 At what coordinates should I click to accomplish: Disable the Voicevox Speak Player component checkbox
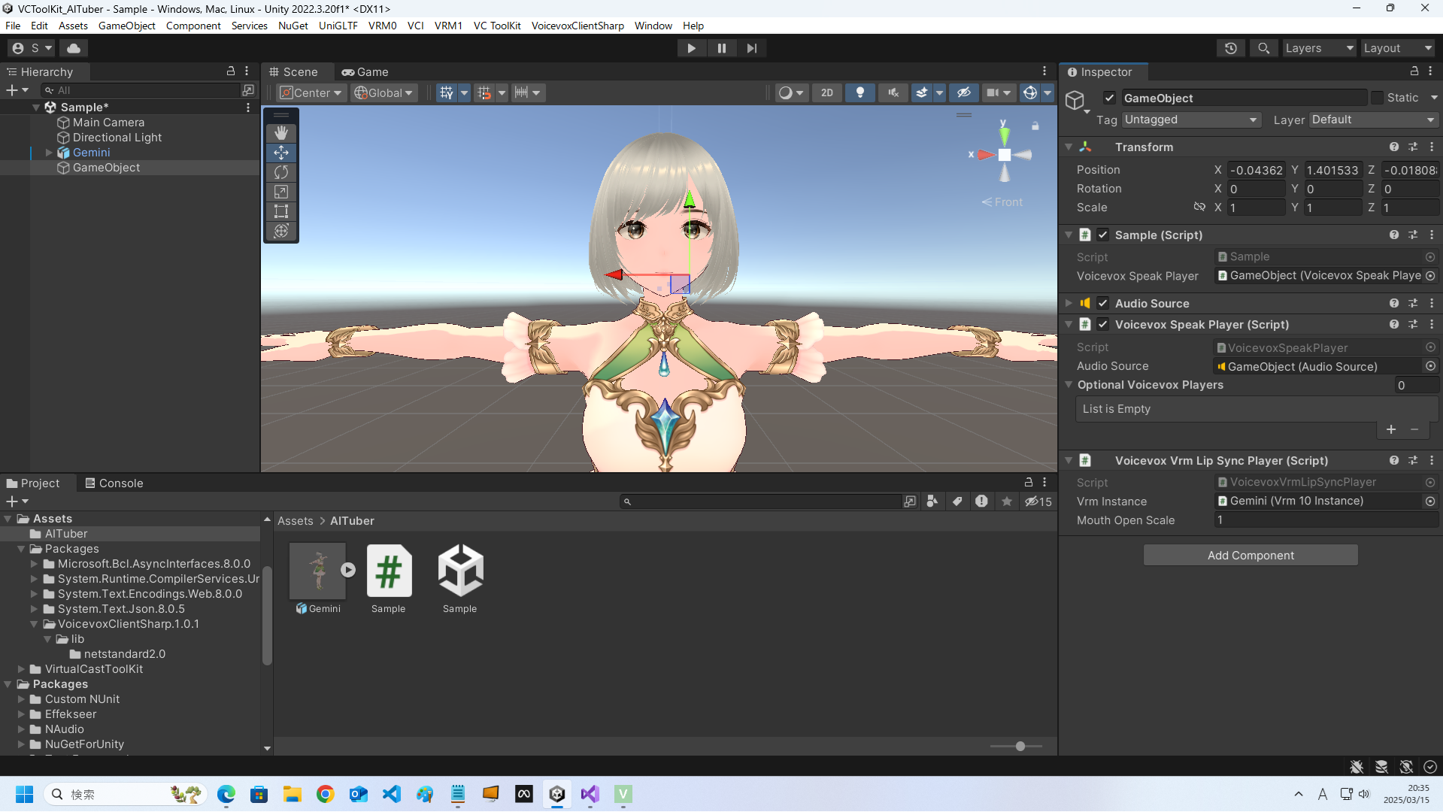[x=1103, y=324]
